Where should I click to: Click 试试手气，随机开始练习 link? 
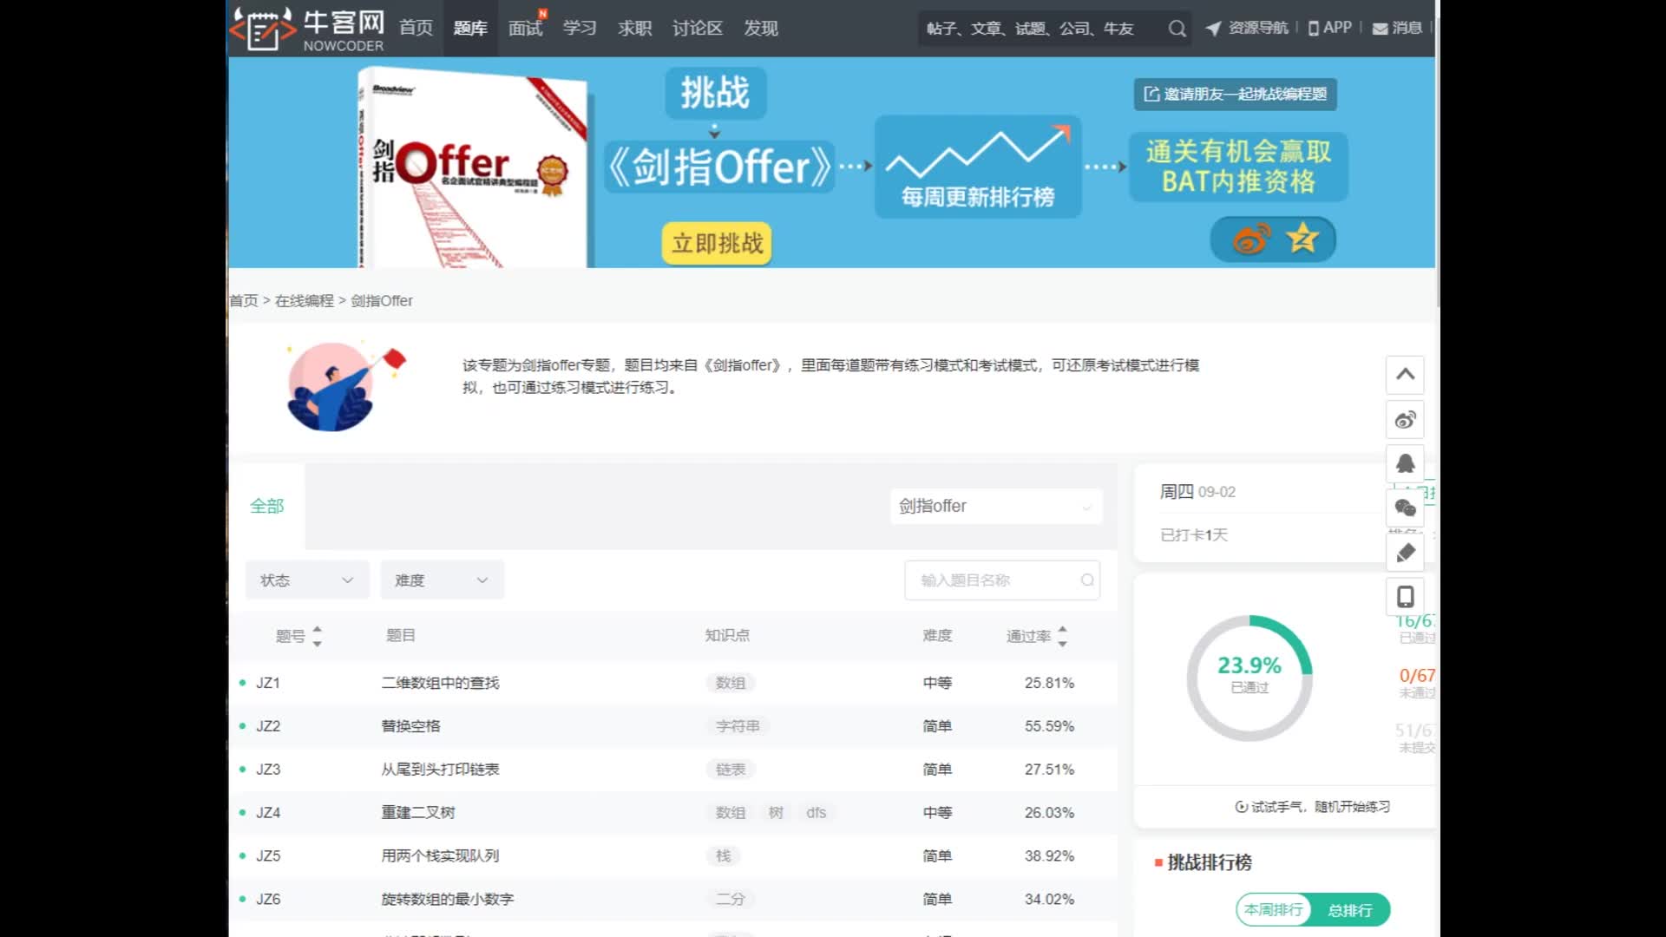click(x=1312, y=807)
